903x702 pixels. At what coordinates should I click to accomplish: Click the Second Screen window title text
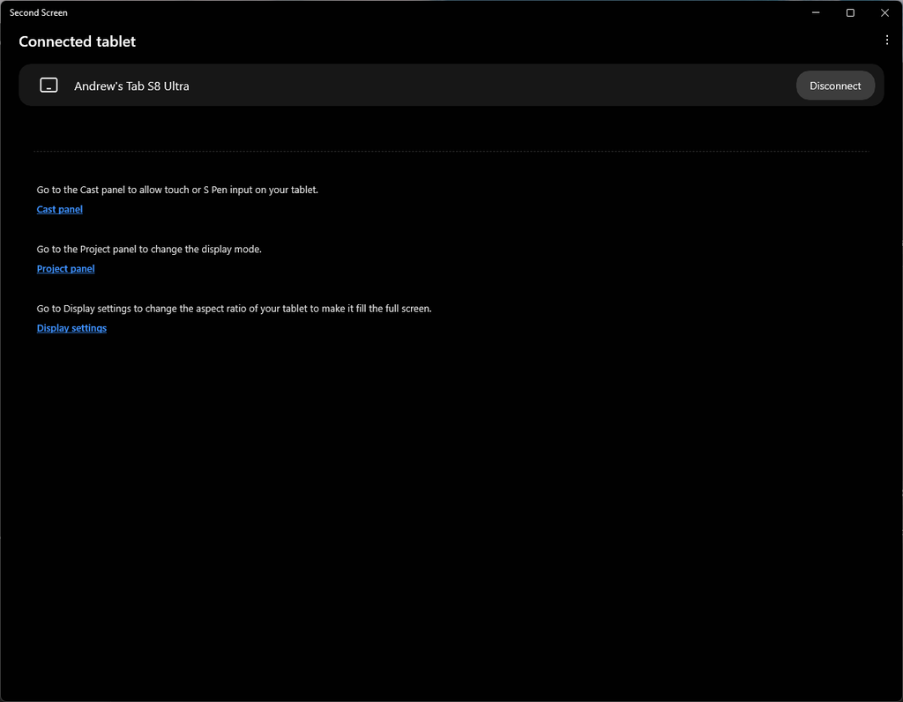point(39,12)
